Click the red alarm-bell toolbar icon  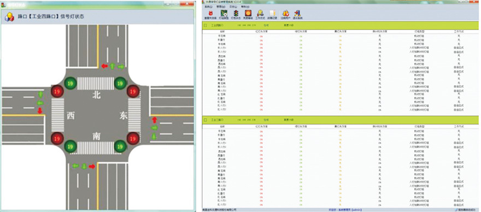click(211, 13)
